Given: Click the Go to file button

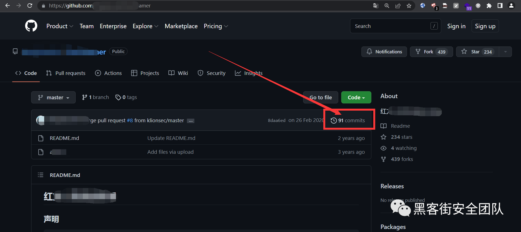Looking at the screenshot, I should pos(321,97).
